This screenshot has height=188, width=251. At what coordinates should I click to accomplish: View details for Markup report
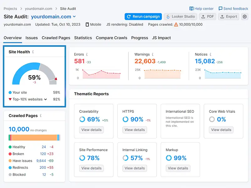tap(178, 168)
